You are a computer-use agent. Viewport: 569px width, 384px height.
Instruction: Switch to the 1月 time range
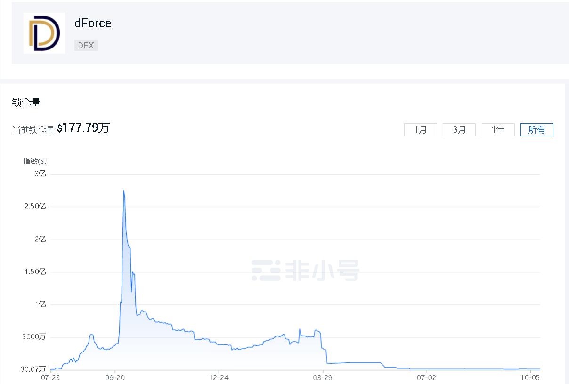(420, 129)
